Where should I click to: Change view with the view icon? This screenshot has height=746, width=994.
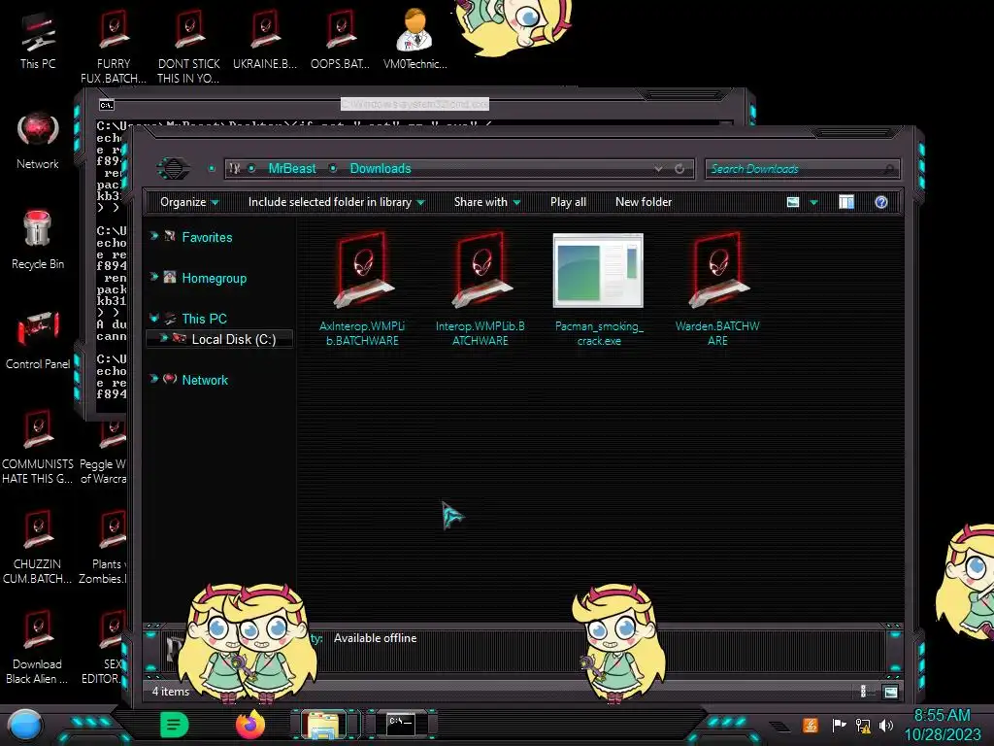tap(793, 202)
